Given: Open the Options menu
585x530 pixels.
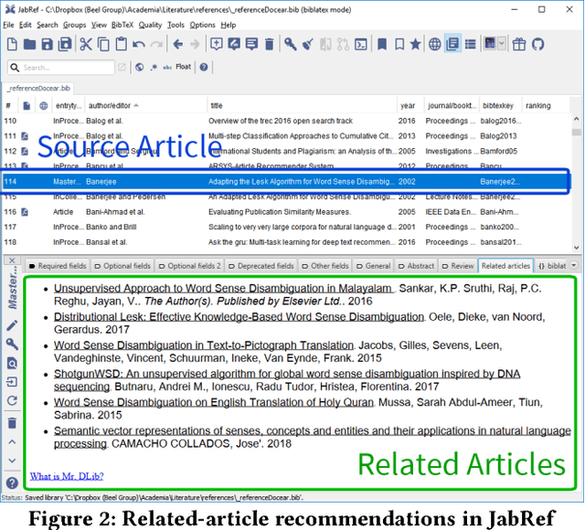Looking at the screenshot, I should tap(203, 25).
